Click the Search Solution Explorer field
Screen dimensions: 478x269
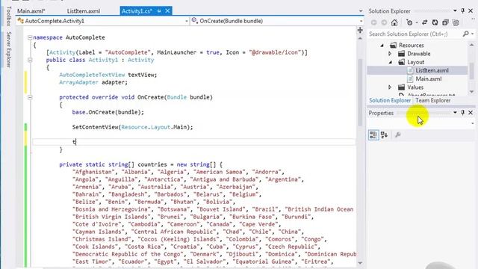click(x=415, y=34)
